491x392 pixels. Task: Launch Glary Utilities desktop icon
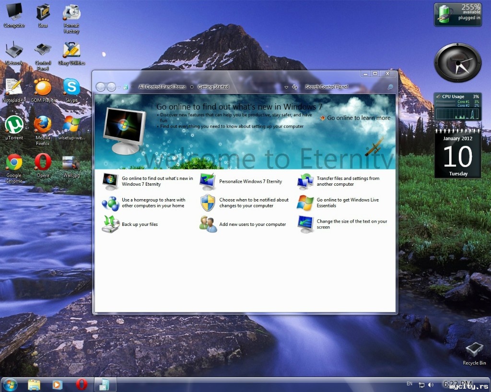pos(71,53)
